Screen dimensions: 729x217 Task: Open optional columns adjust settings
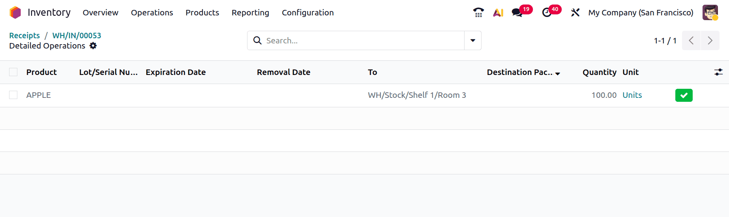pos(718,72)
